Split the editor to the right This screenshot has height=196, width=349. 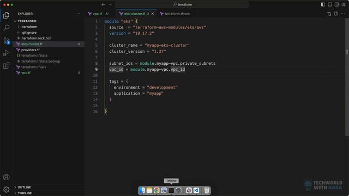[336, 14]
